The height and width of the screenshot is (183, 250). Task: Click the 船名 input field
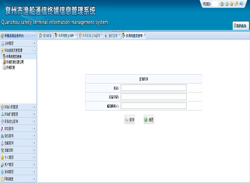[x=154, y=88]
